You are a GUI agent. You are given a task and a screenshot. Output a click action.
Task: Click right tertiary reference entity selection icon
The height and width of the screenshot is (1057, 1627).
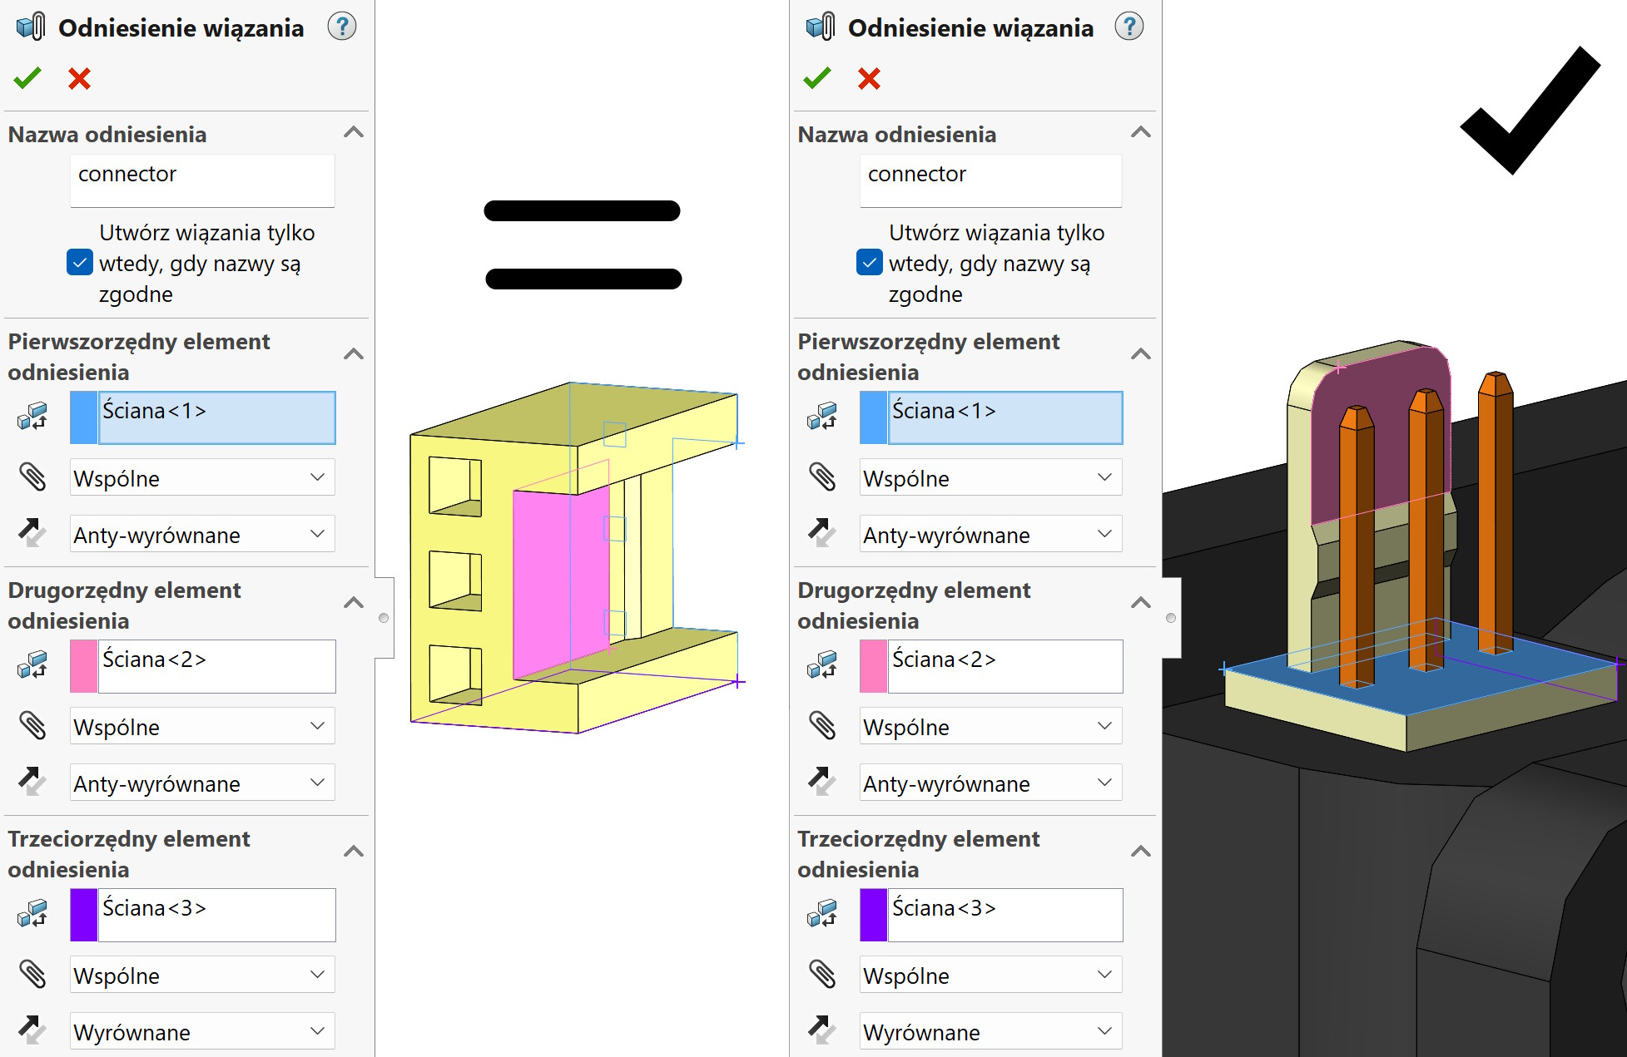coord(822,913)
